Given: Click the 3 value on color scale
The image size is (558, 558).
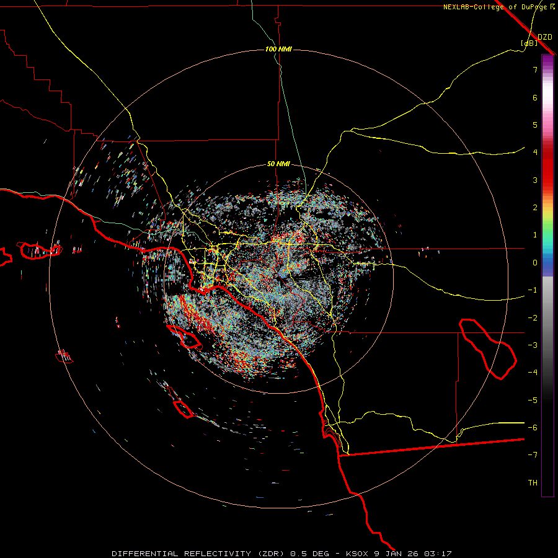Looking at the screenshot, I should pos(535,180).
